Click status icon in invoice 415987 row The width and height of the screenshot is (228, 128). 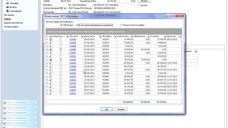50,53
